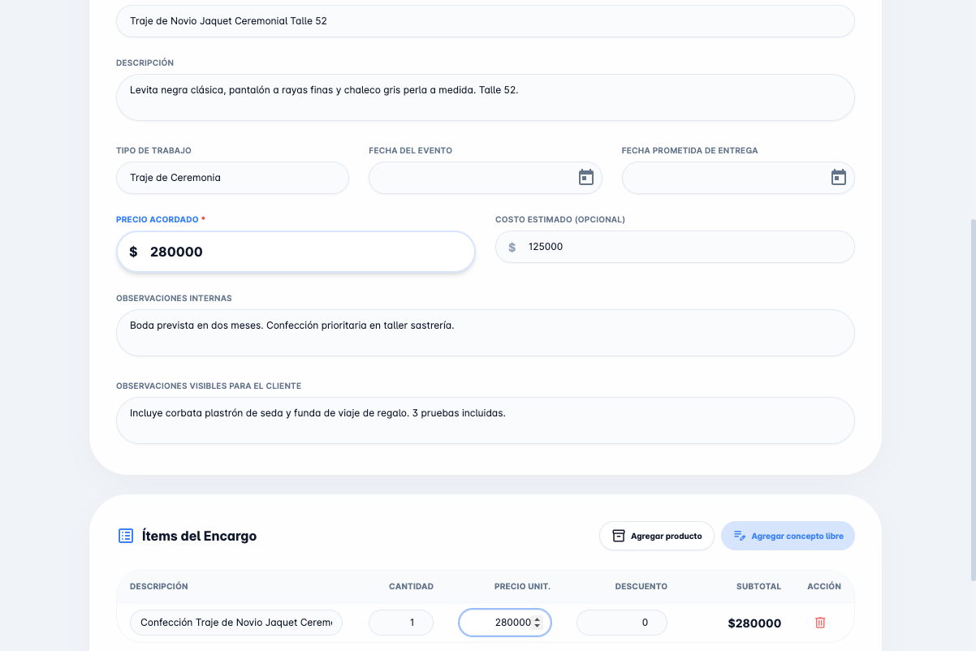
Task: Click the Agregar producto button
Action: click(x=657, y=536)
